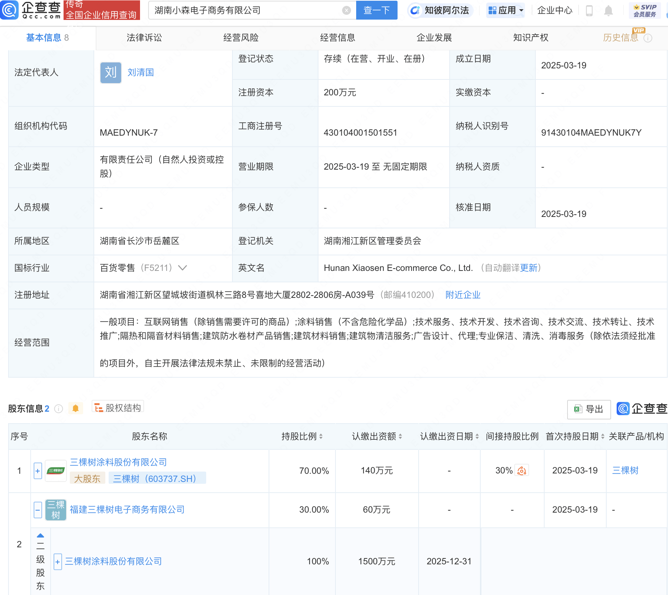Expand 百货零售 industry classification chevron
This screenshot has width=668, height=595.
[x=183, y=268]
